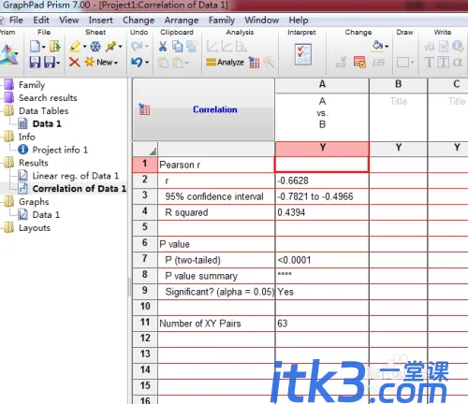Select the boxed T text tool
This screenshot has width=468, height=404.
[x=444, y=62]
